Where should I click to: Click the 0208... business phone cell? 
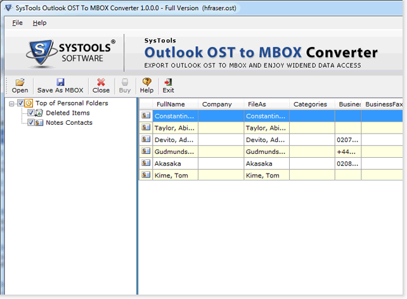pyautogui.click(x=348, y=163)
